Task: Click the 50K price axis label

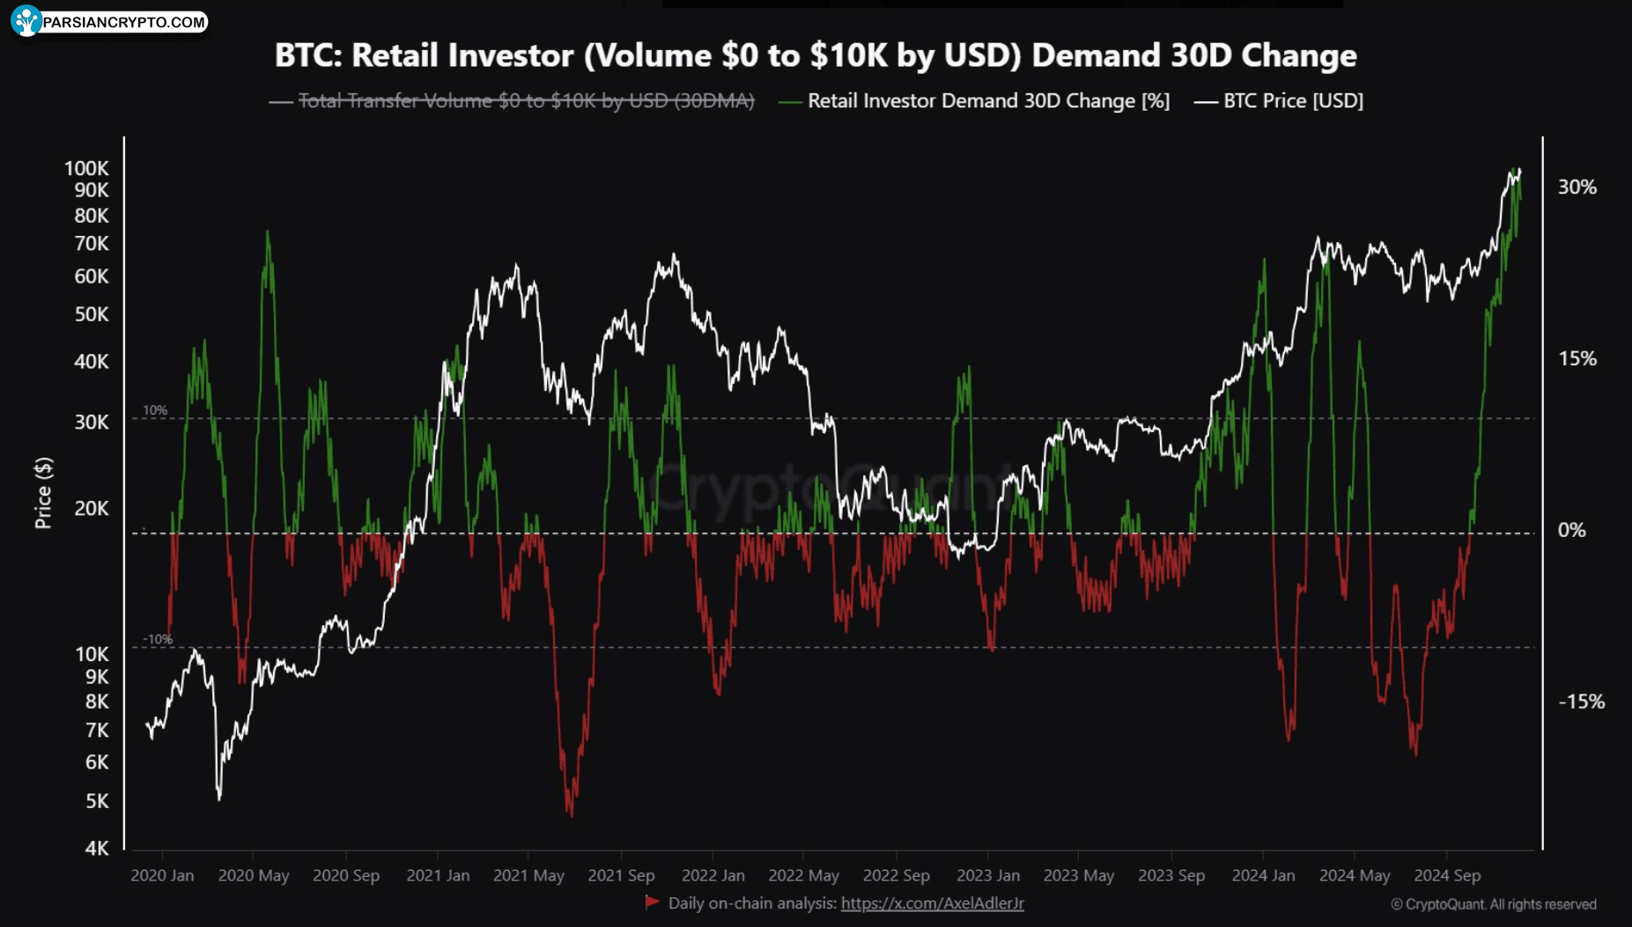Action: pos(92,314)
